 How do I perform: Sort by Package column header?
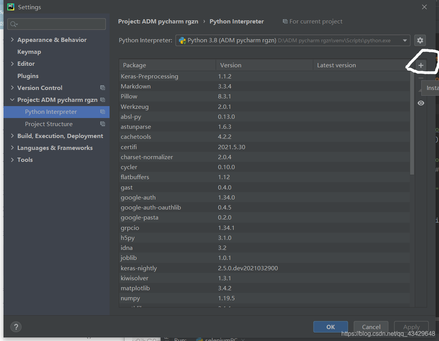pyautogui.click(x=168, y=65)
